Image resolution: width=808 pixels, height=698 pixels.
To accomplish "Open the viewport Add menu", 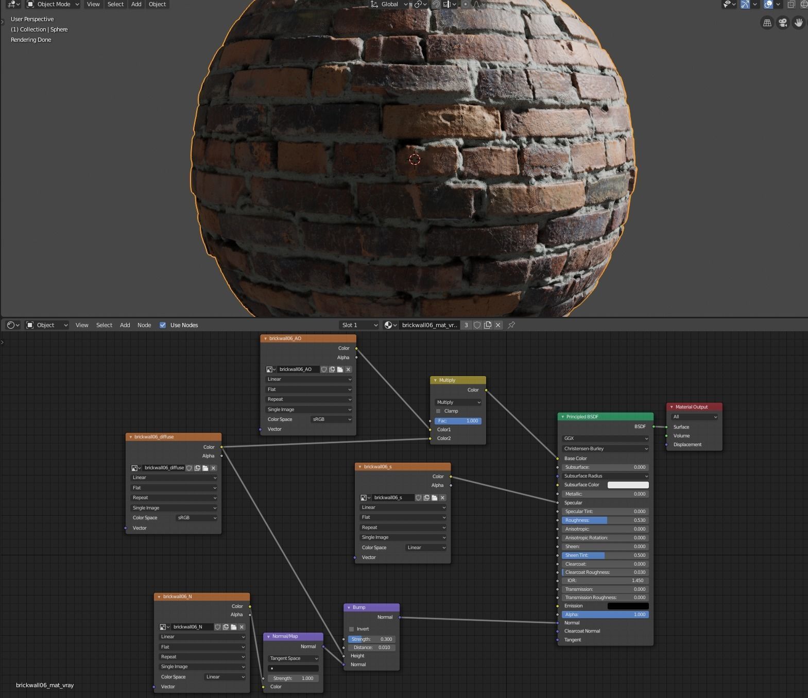I will [x=136, y=4].
